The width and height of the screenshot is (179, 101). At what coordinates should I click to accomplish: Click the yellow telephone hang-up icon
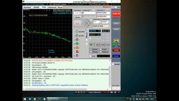(x=116, y=40)
